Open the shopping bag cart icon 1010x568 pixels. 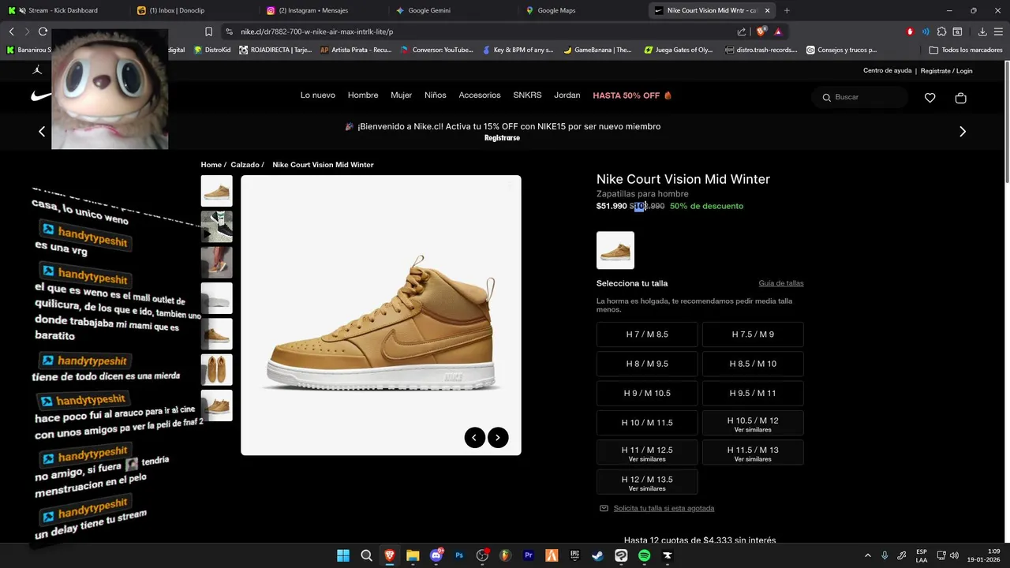(960, 98)
